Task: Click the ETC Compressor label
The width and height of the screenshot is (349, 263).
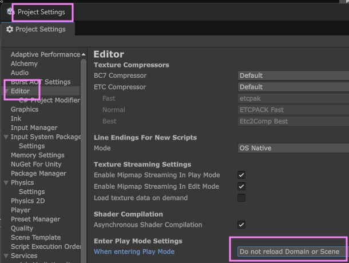Action: tap(120, 87)
